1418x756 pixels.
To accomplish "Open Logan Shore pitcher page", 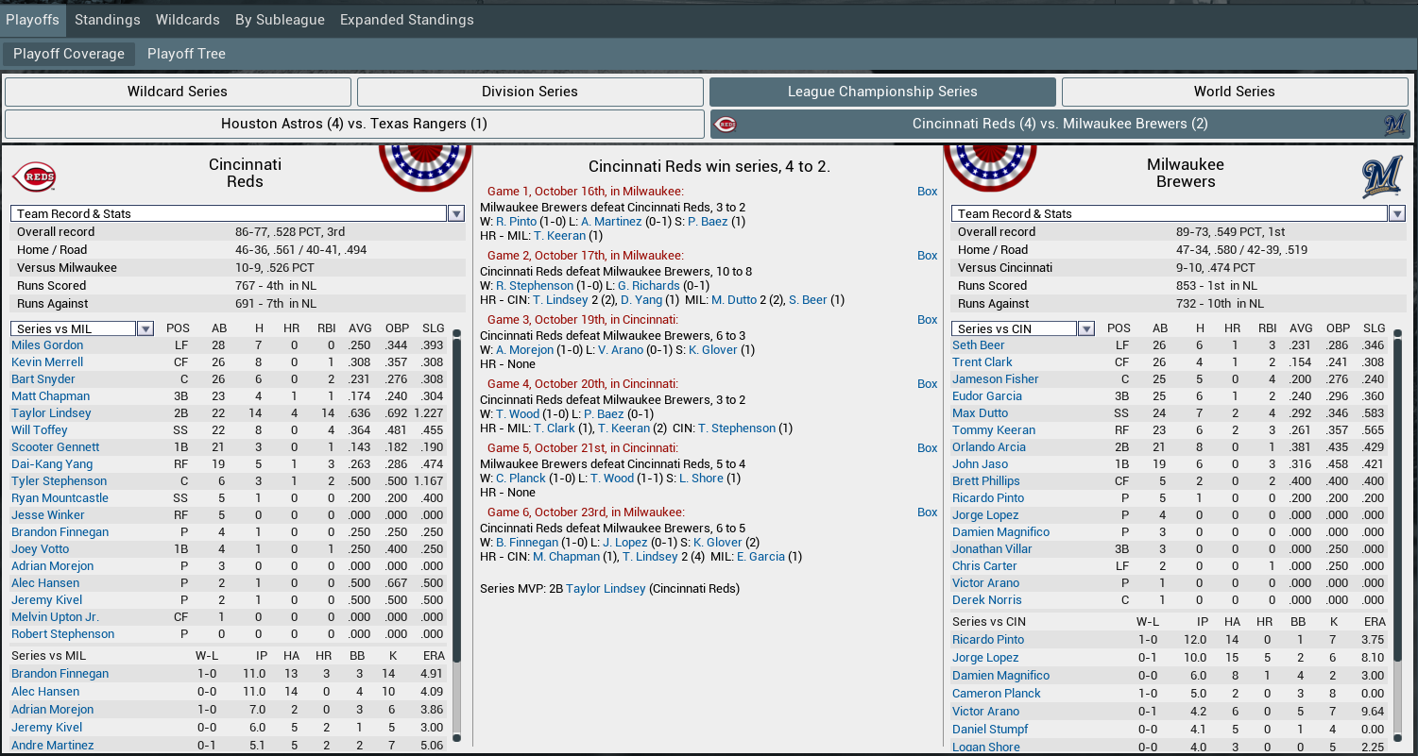I will (986, 748).
